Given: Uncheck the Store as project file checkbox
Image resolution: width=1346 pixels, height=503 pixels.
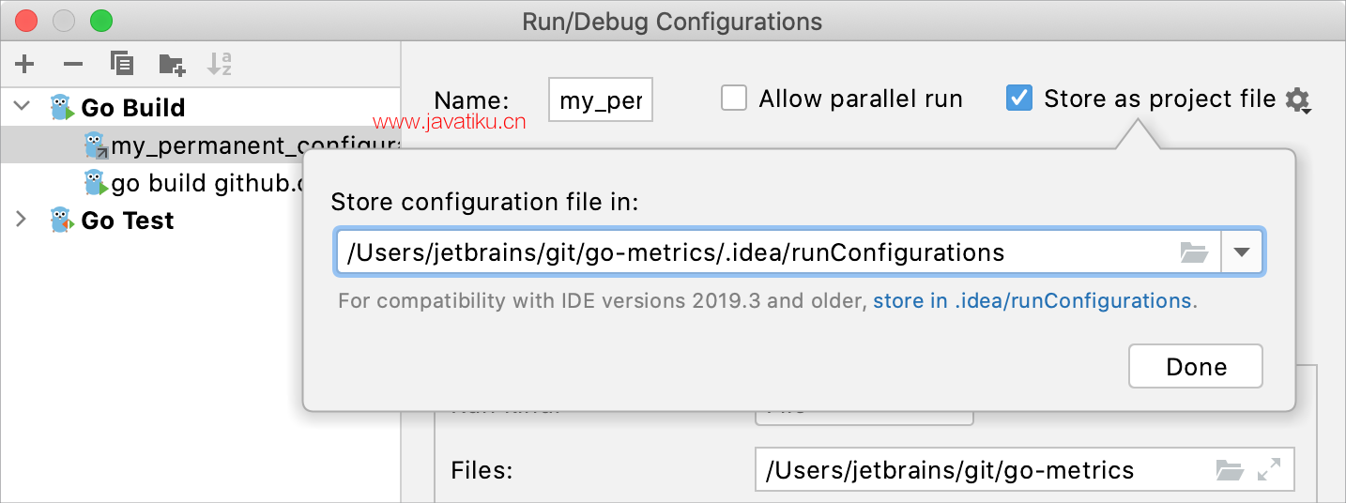Looking at the screenshot, I should tap(1018, 99).
